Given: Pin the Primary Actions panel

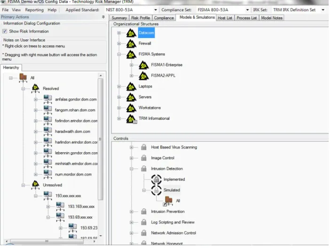Looking at the screenshot, I should point(103,17).
